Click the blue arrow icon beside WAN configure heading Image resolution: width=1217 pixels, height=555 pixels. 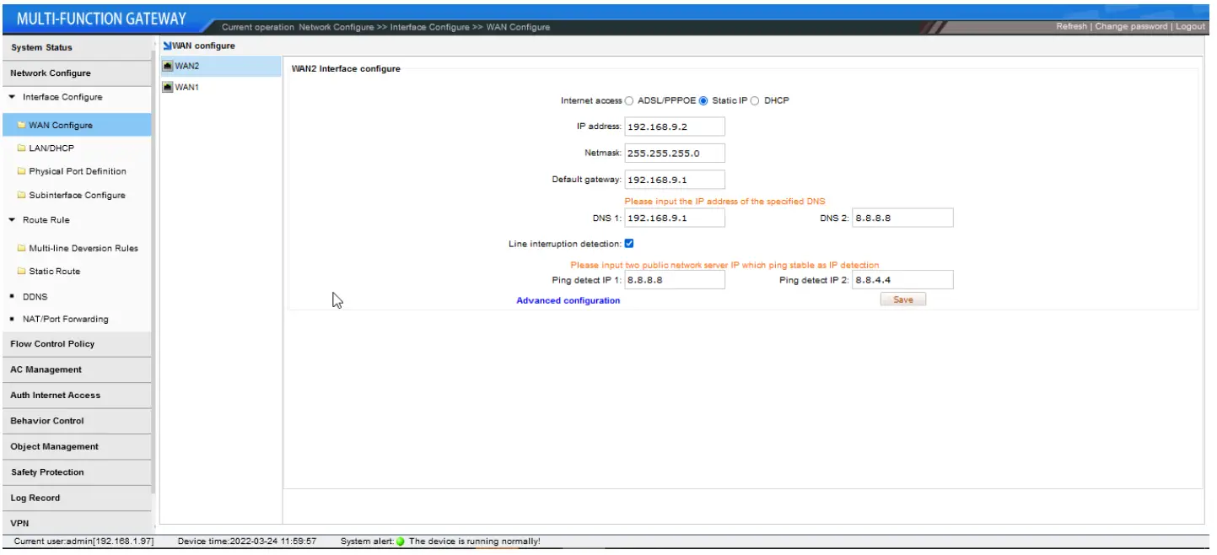(x=166, y=46)
